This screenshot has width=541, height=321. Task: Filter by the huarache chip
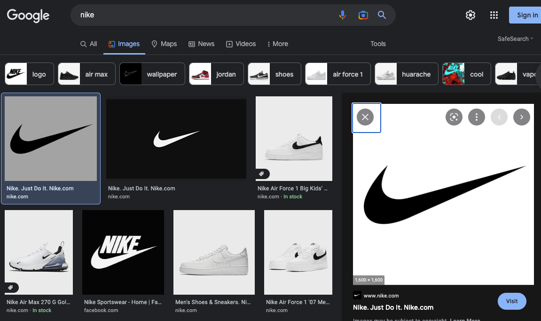407,74
